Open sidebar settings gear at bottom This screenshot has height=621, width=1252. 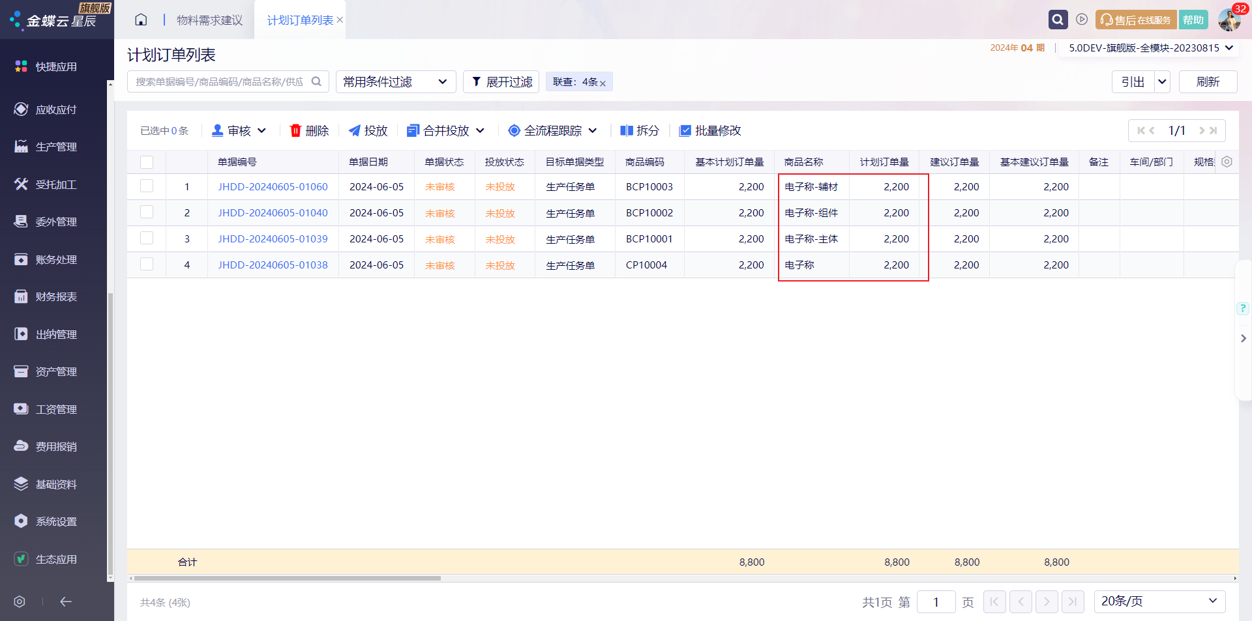coord(20,601)
